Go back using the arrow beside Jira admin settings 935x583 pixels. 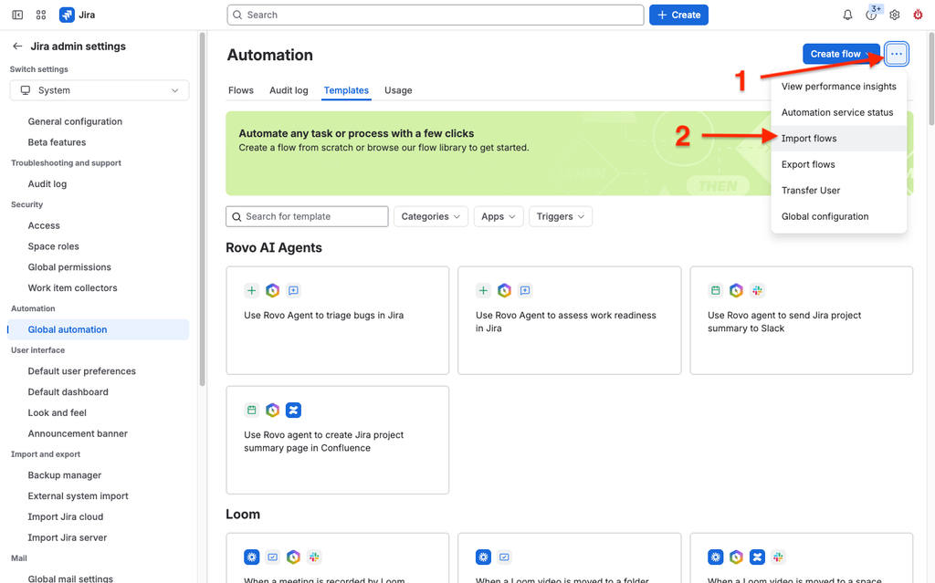click(x=17, y=47)
